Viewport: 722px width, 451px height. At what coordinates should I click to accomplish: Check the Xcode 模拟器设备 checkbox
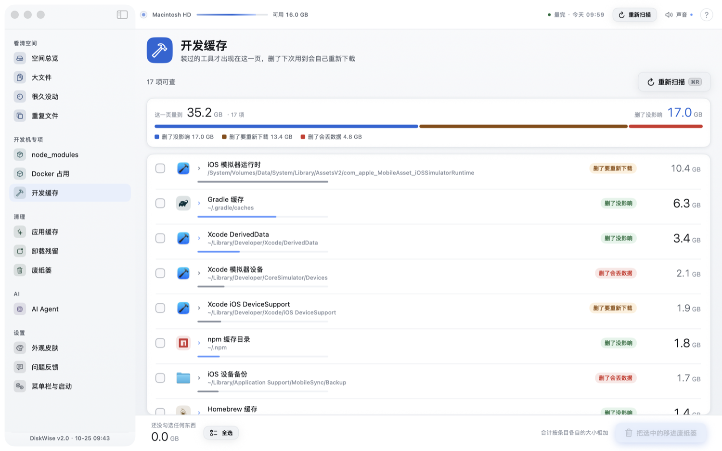[160, 273]
